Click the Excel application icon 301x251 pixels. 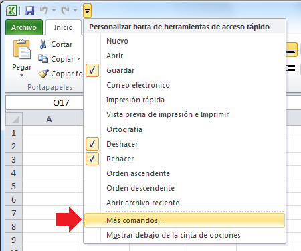(x=11, y=11)
